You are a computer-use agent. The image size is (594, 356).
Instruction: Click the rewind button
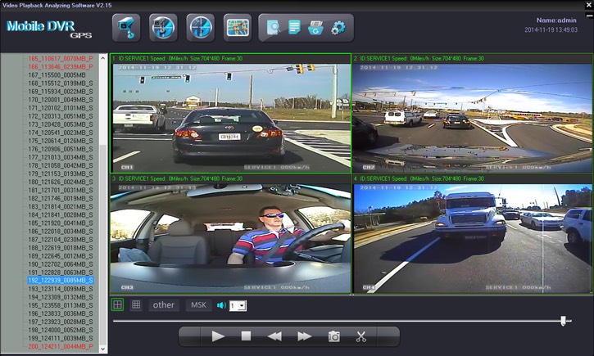(275, 336)
